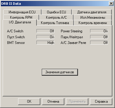Click the Парк/Нейтрал label

pos(72,37)
